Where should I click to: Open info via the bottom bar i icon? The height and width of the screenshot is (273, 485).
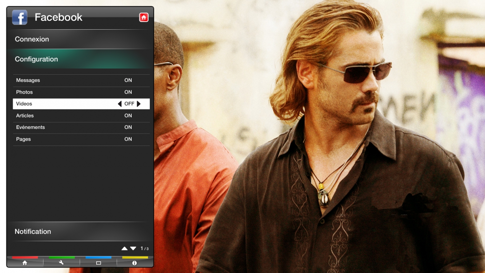point(134,263)
